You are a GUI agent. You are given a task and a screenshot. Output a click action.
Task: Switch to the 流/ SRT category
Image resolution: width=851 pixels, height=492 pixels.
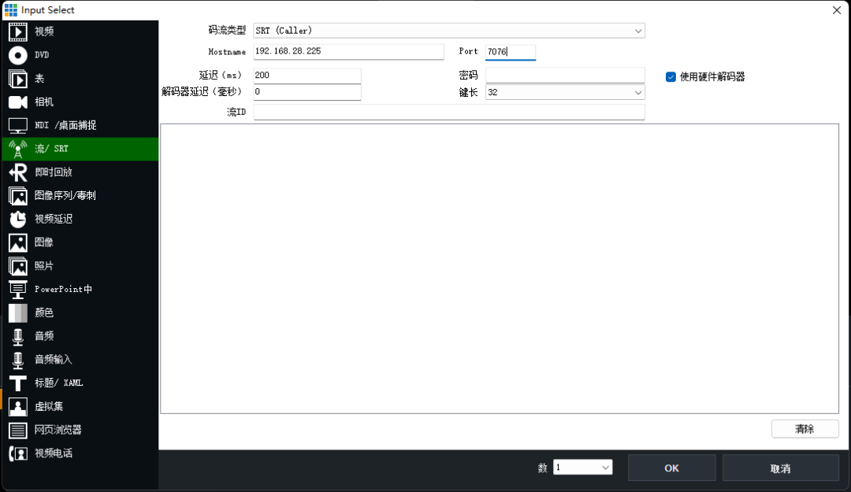(x=47, y=148)
